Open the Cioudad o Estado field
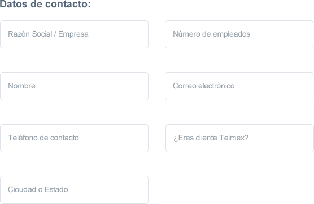Screen dimensions: 314x204 click(x=74, y=190)
